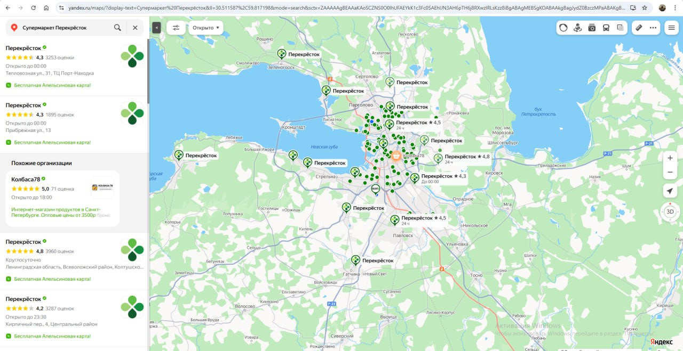
Task: Open map layers selector icon
Action: [620, 28]
